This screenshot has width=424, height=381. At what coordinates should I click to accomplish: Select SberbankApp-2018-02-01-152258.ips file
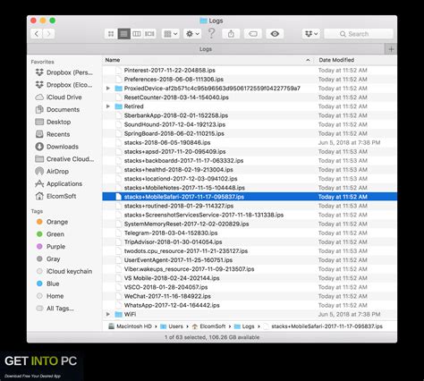tap(250, 115)
